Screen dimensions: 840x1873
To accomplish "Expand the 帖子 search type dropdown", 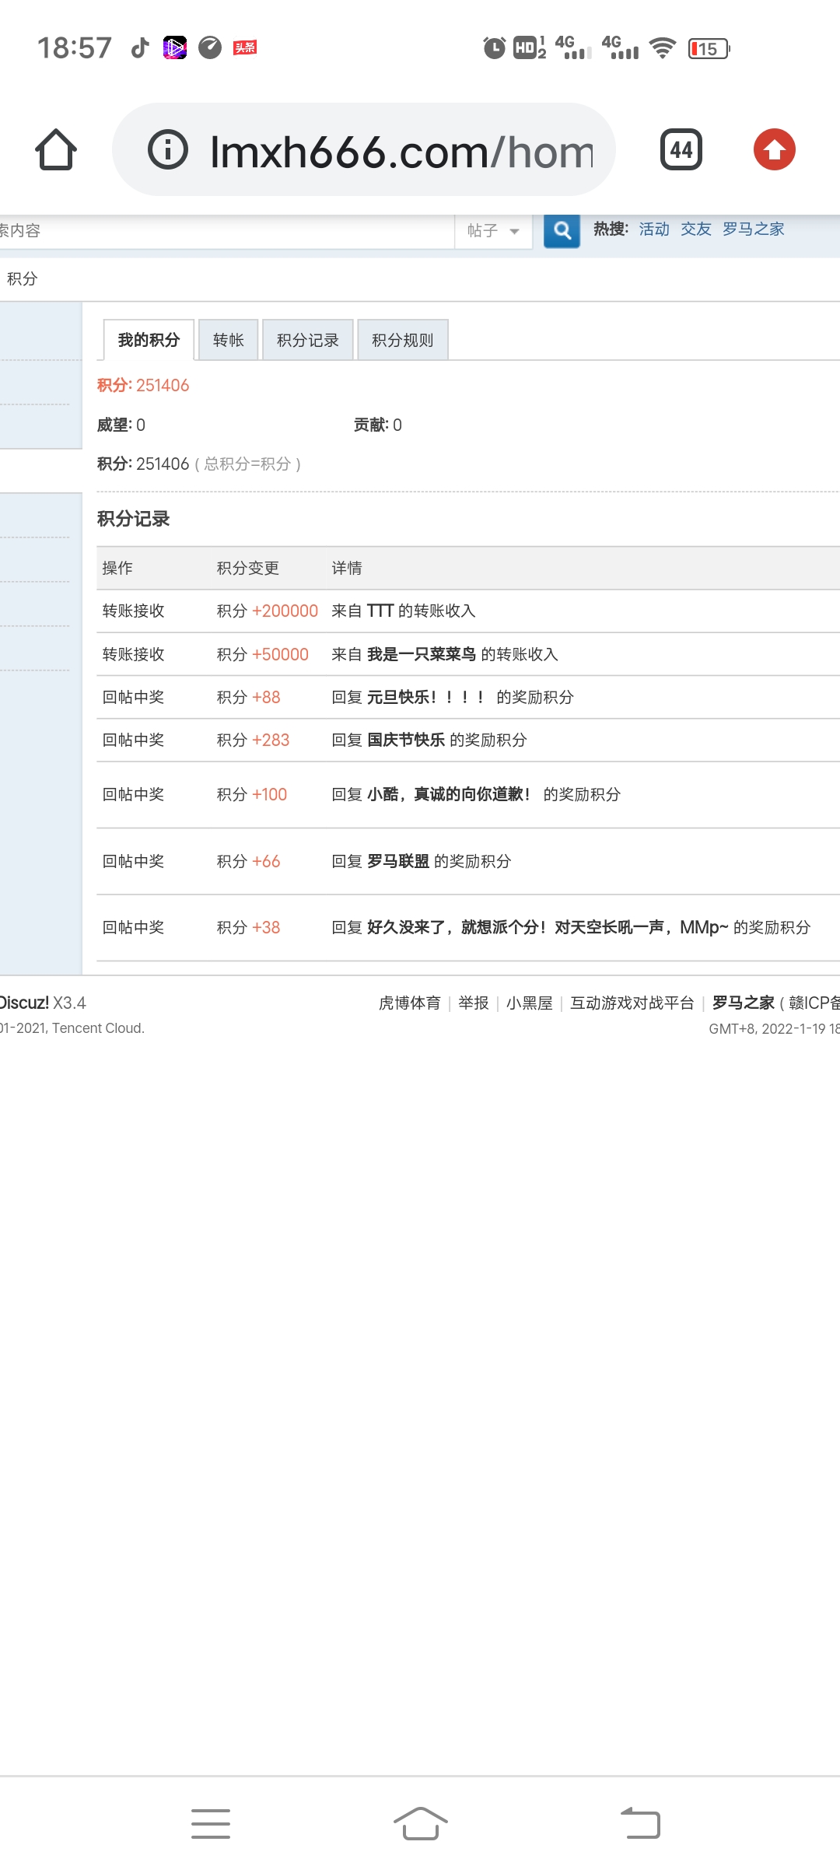I will click(x=493, y=231).
